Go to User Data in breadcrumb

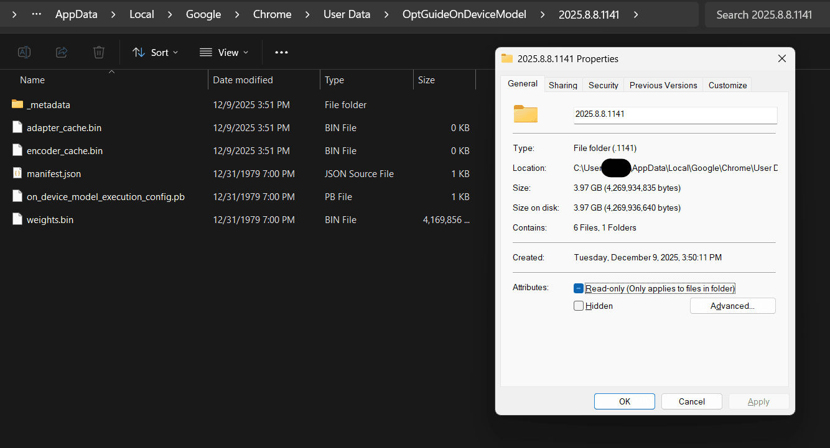[x=347, y=14]
